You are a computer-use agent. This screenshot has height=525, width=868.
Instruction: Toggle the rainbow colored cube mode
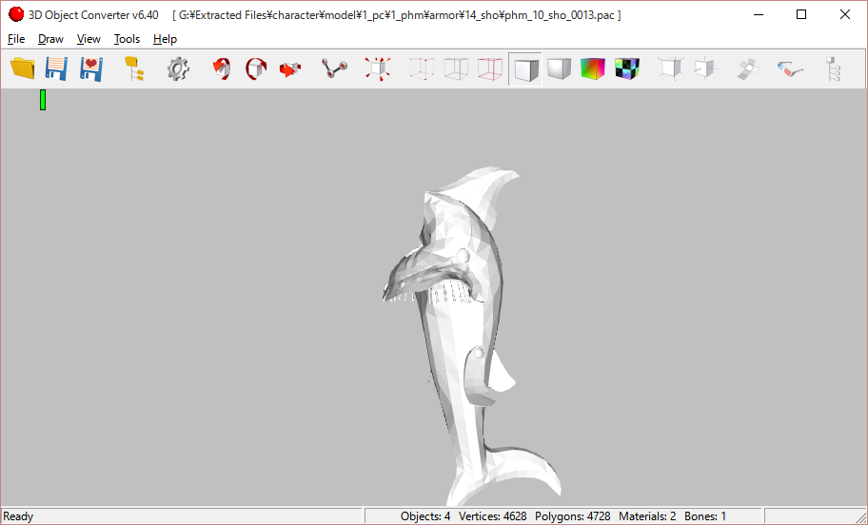[593, 68]
